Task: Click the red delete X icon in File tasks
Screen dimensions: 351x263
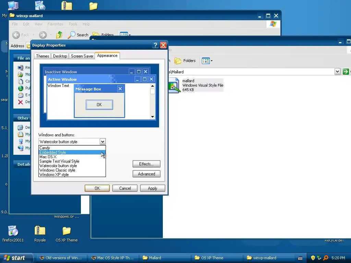Action: (x=20, y=102)
